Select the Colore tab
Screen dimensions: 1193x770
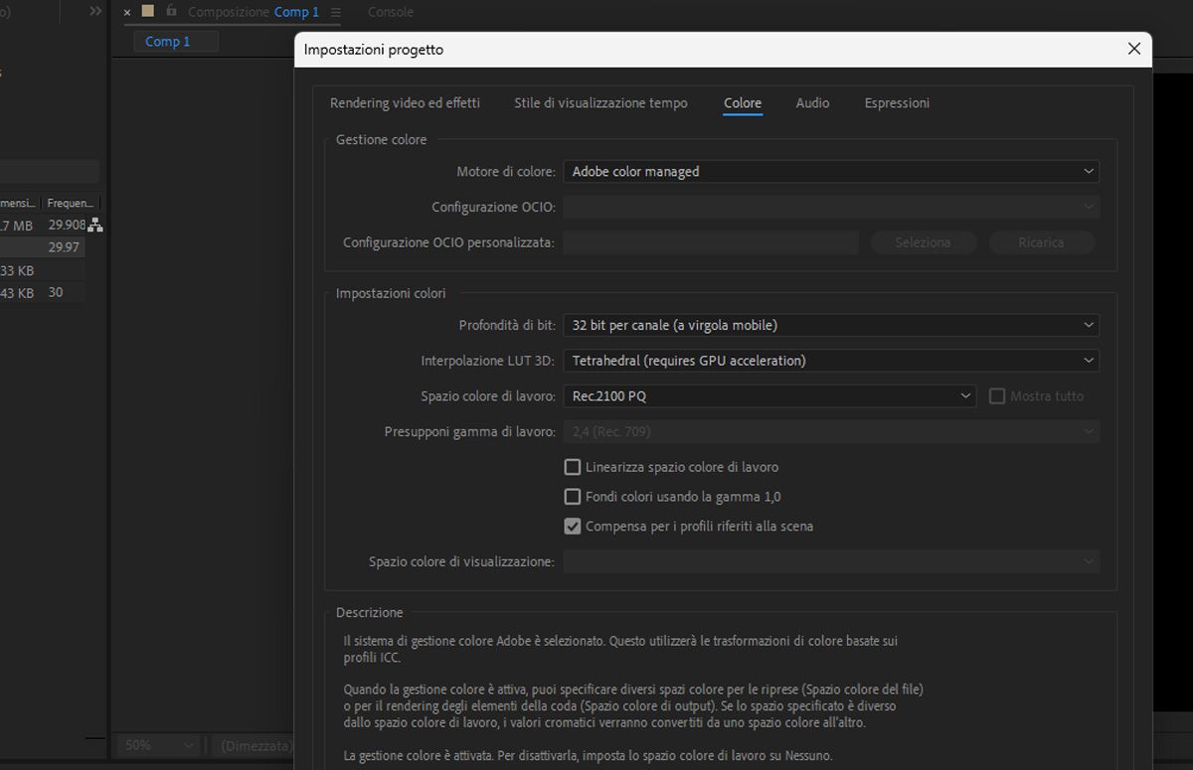click(743, 103)
